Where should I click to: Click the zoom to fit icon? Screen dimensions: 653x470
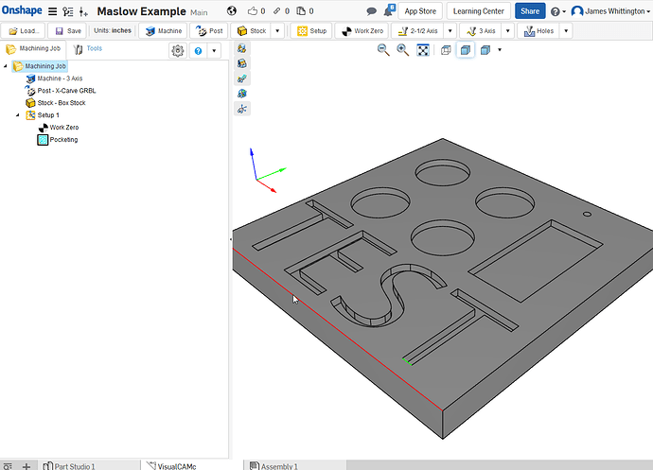423,50
